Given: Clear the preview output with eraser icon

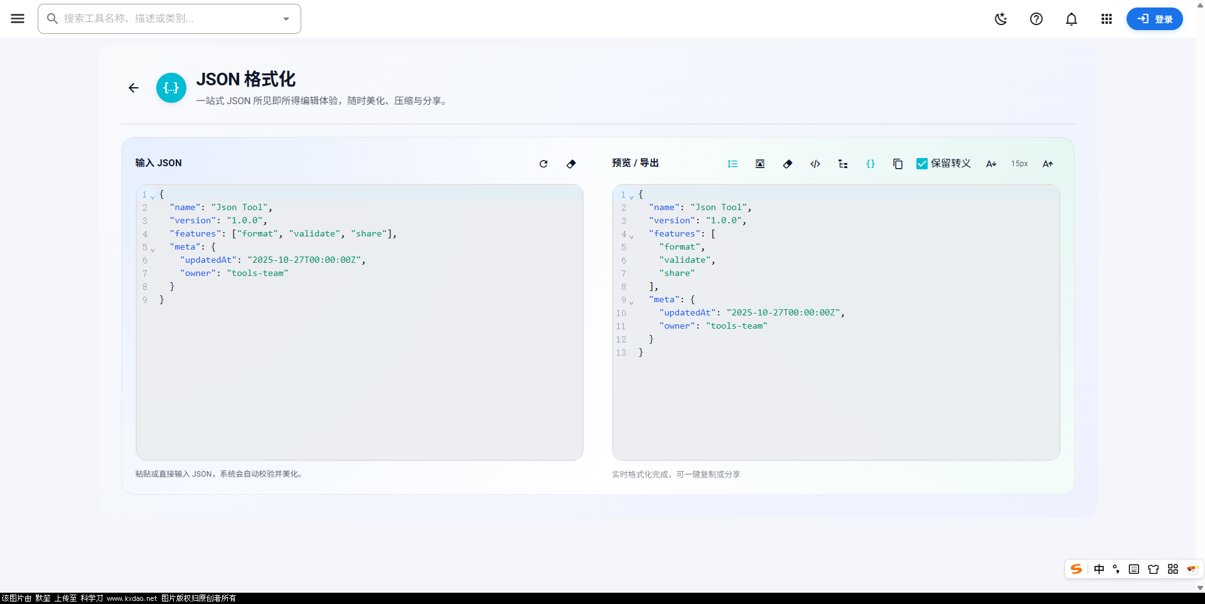Looking at the screenshot, I should tap(788, 164).
